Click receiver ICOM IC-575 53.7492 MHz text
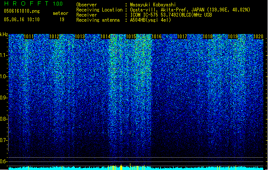268x170 pixels. click(171, 15)
